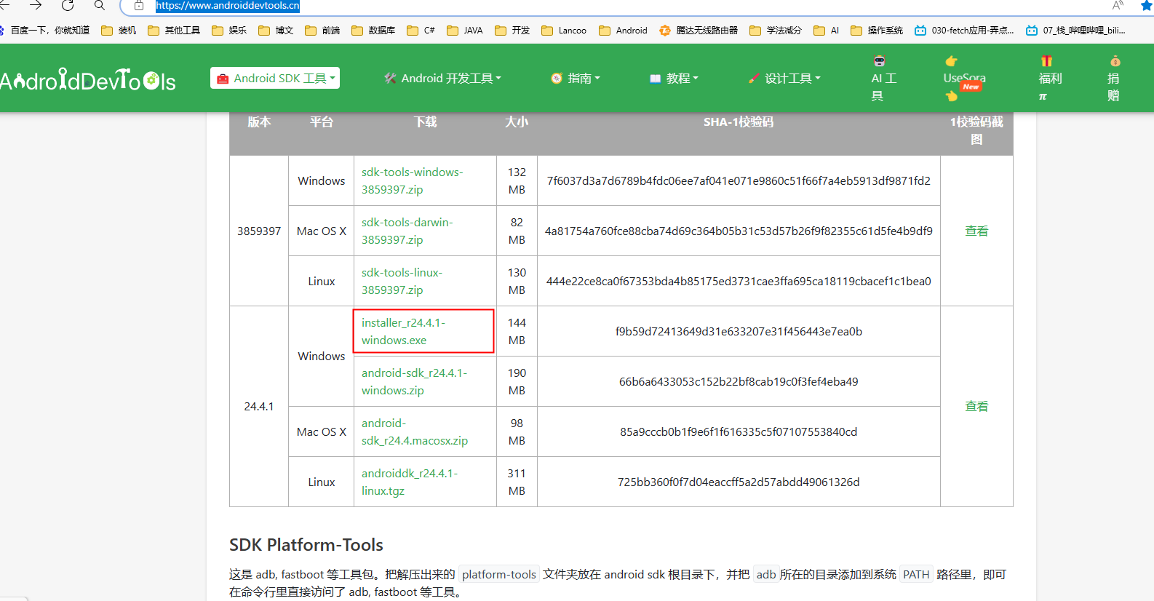Open the 操作系统 bookmark folder

877,31
